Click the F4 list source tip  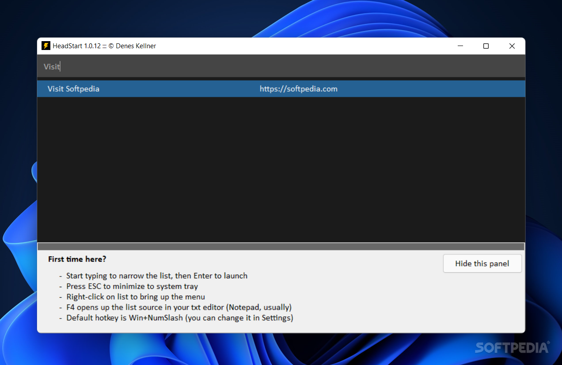179,307
